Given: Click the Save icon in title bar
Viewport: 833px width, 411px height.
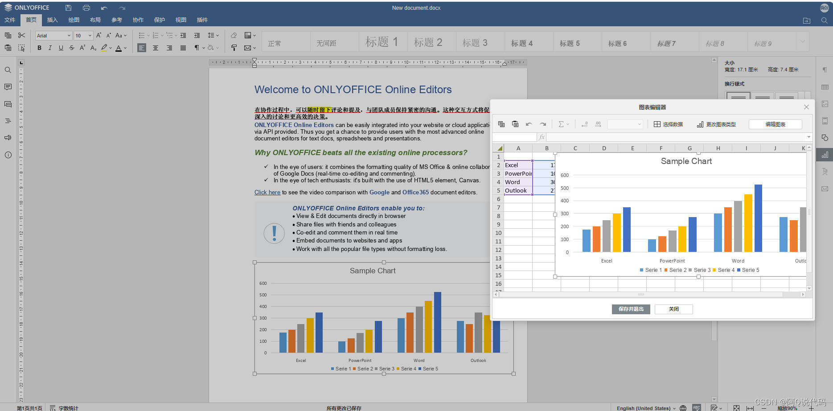Looking at the screenshot, I should tap(68, 8).
